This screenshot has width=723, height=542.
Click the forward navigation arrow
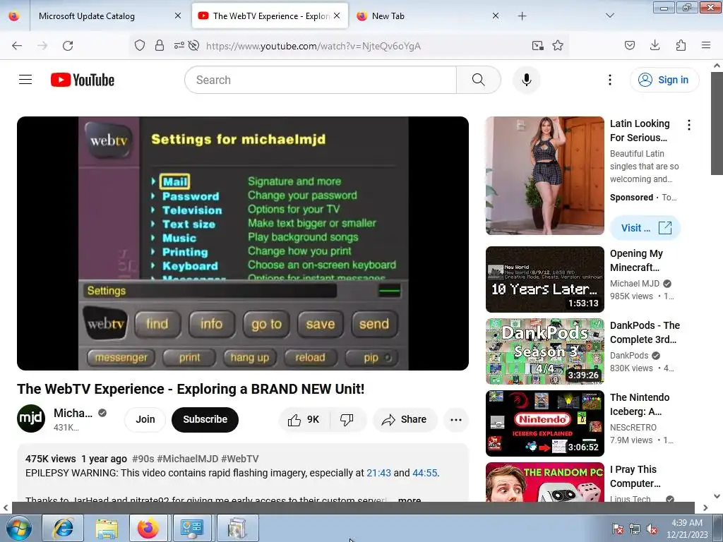tap(42, 46)
